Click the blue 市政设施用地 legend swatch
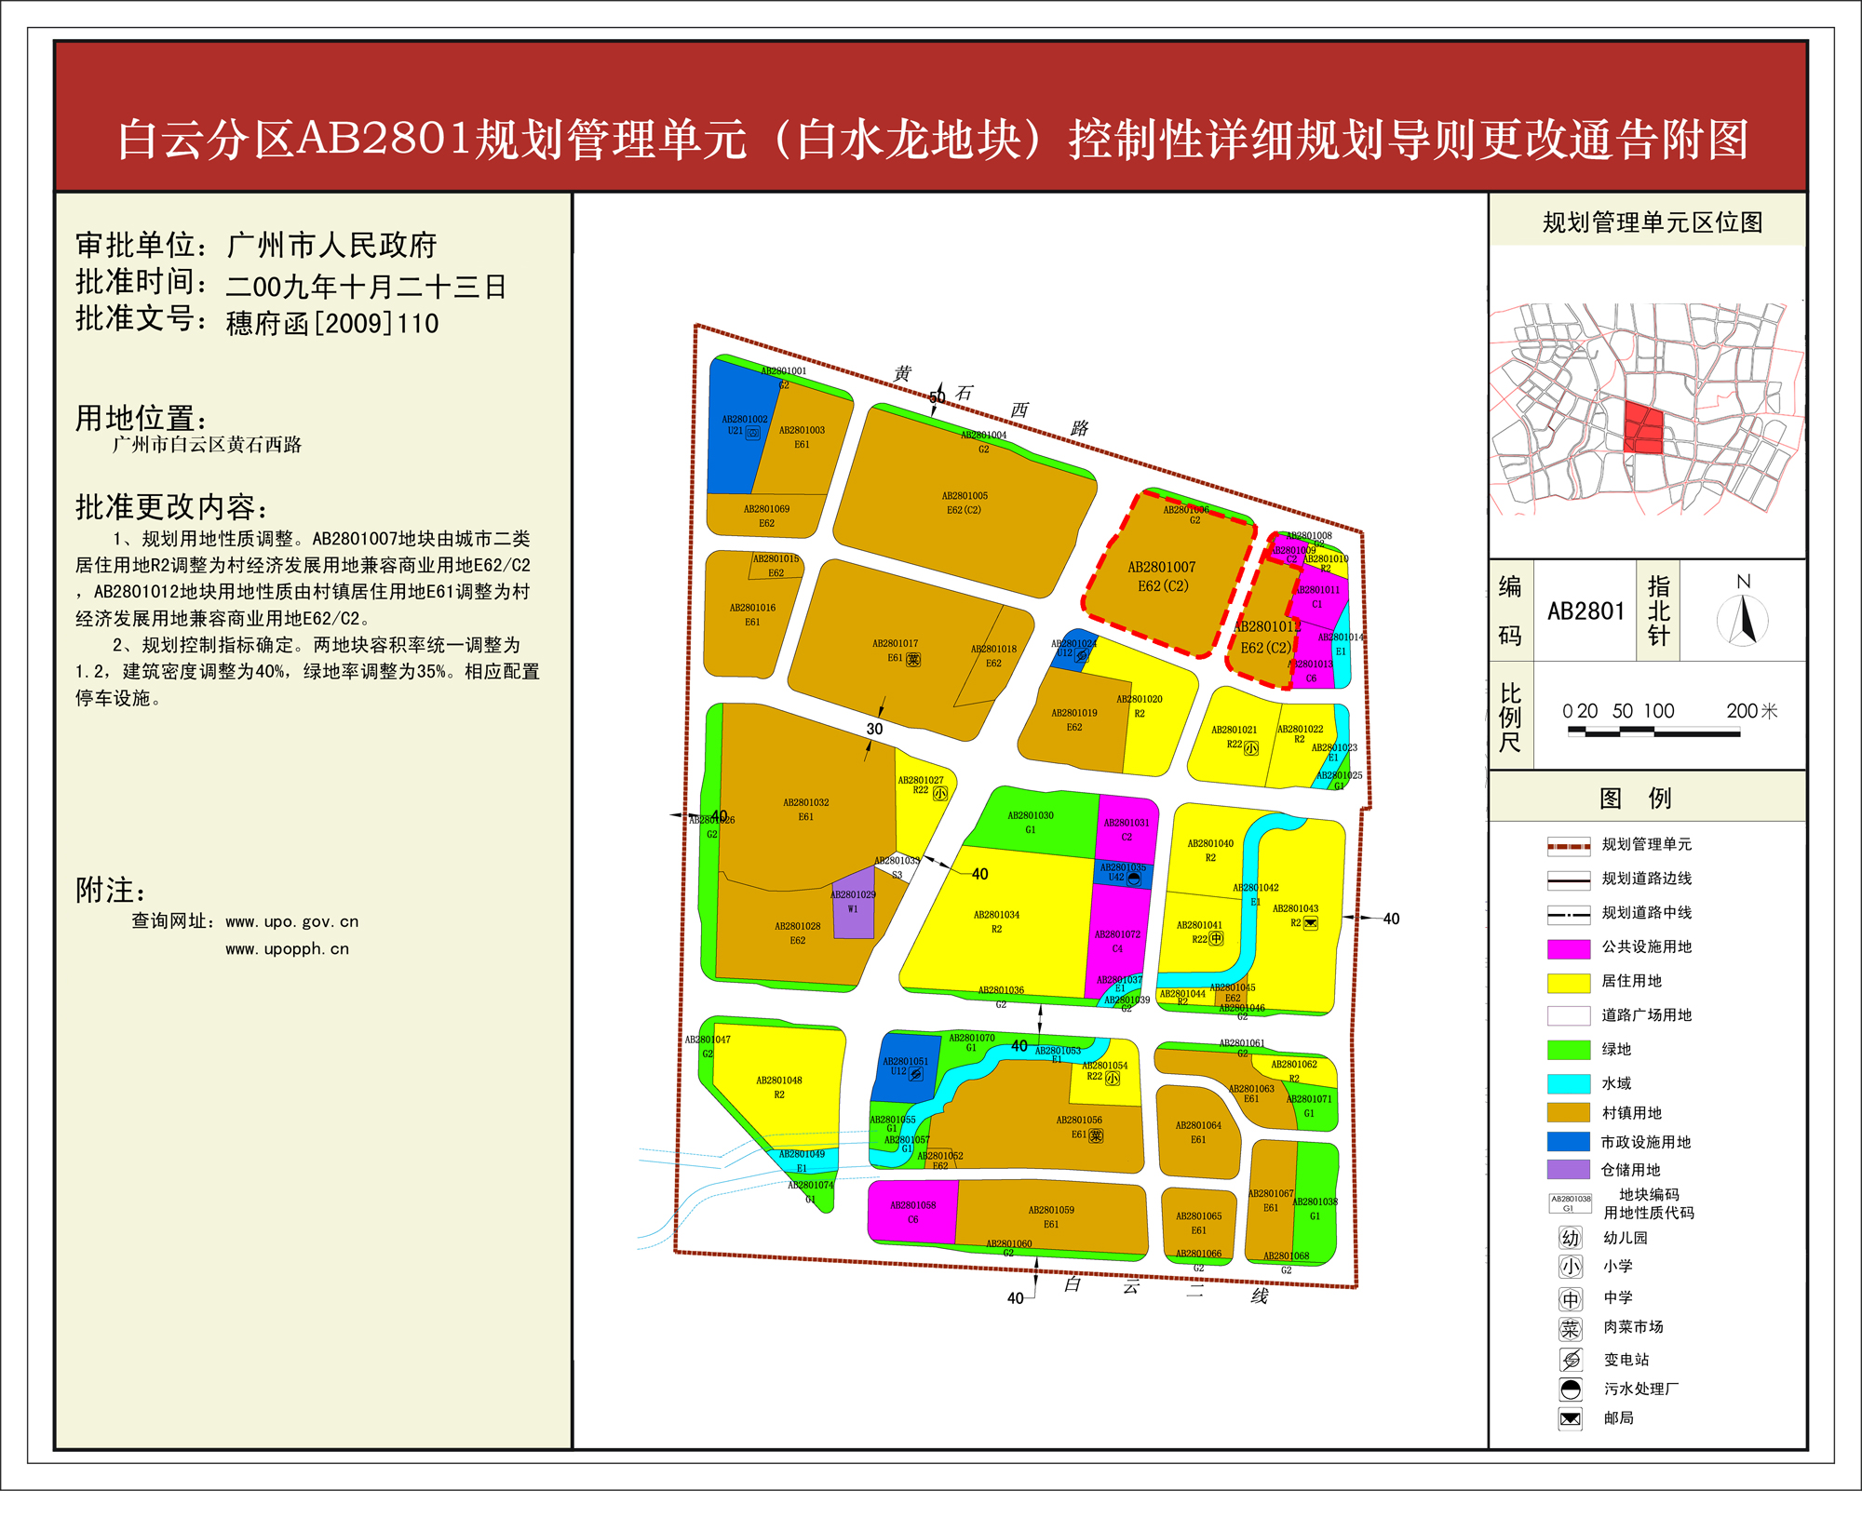Image resolution: width=1862 pixels, height=1517 pixels. (1568, 1141)
